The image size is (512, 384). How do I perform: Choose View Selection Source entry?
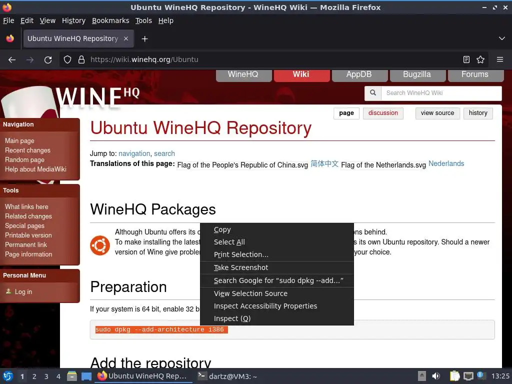[277, 294]
